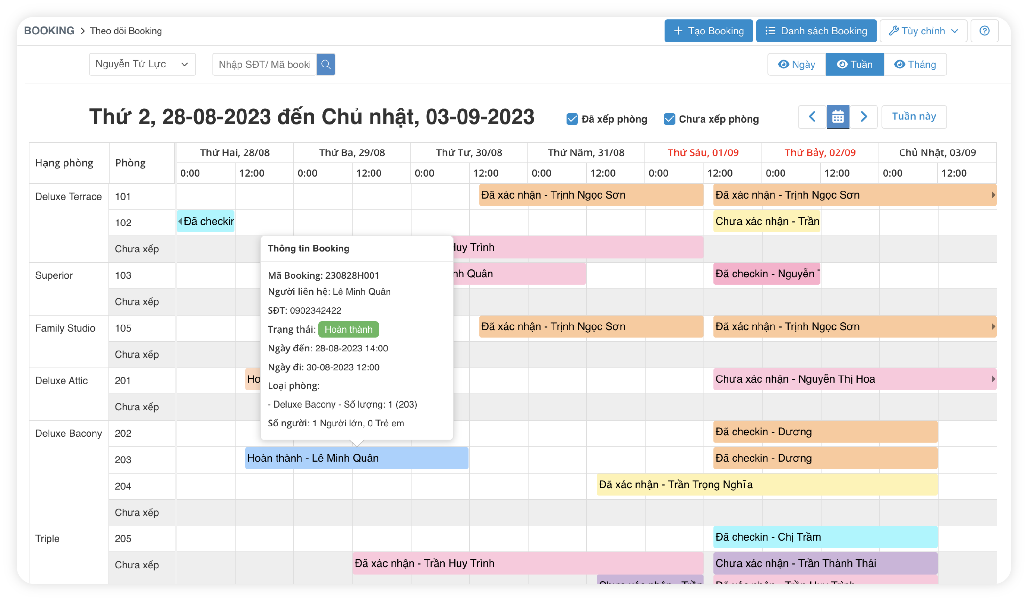Image resolution: width=1028 pixels, height=601 pixels.
Task: Uncheck the Đã xếp phòng checkbox
Action: pos(572,119)
